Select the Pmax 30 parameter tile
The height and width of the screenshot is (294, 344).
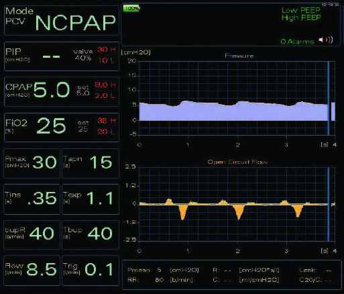(32, 163)
